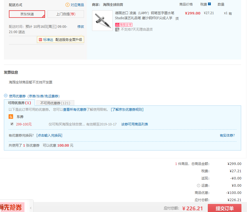Click the 海囤全球自营 merchant name

coord(113,5)
